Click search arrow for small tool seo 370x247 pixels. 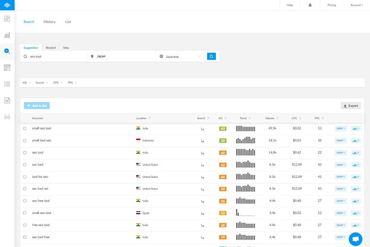point(203,141)
